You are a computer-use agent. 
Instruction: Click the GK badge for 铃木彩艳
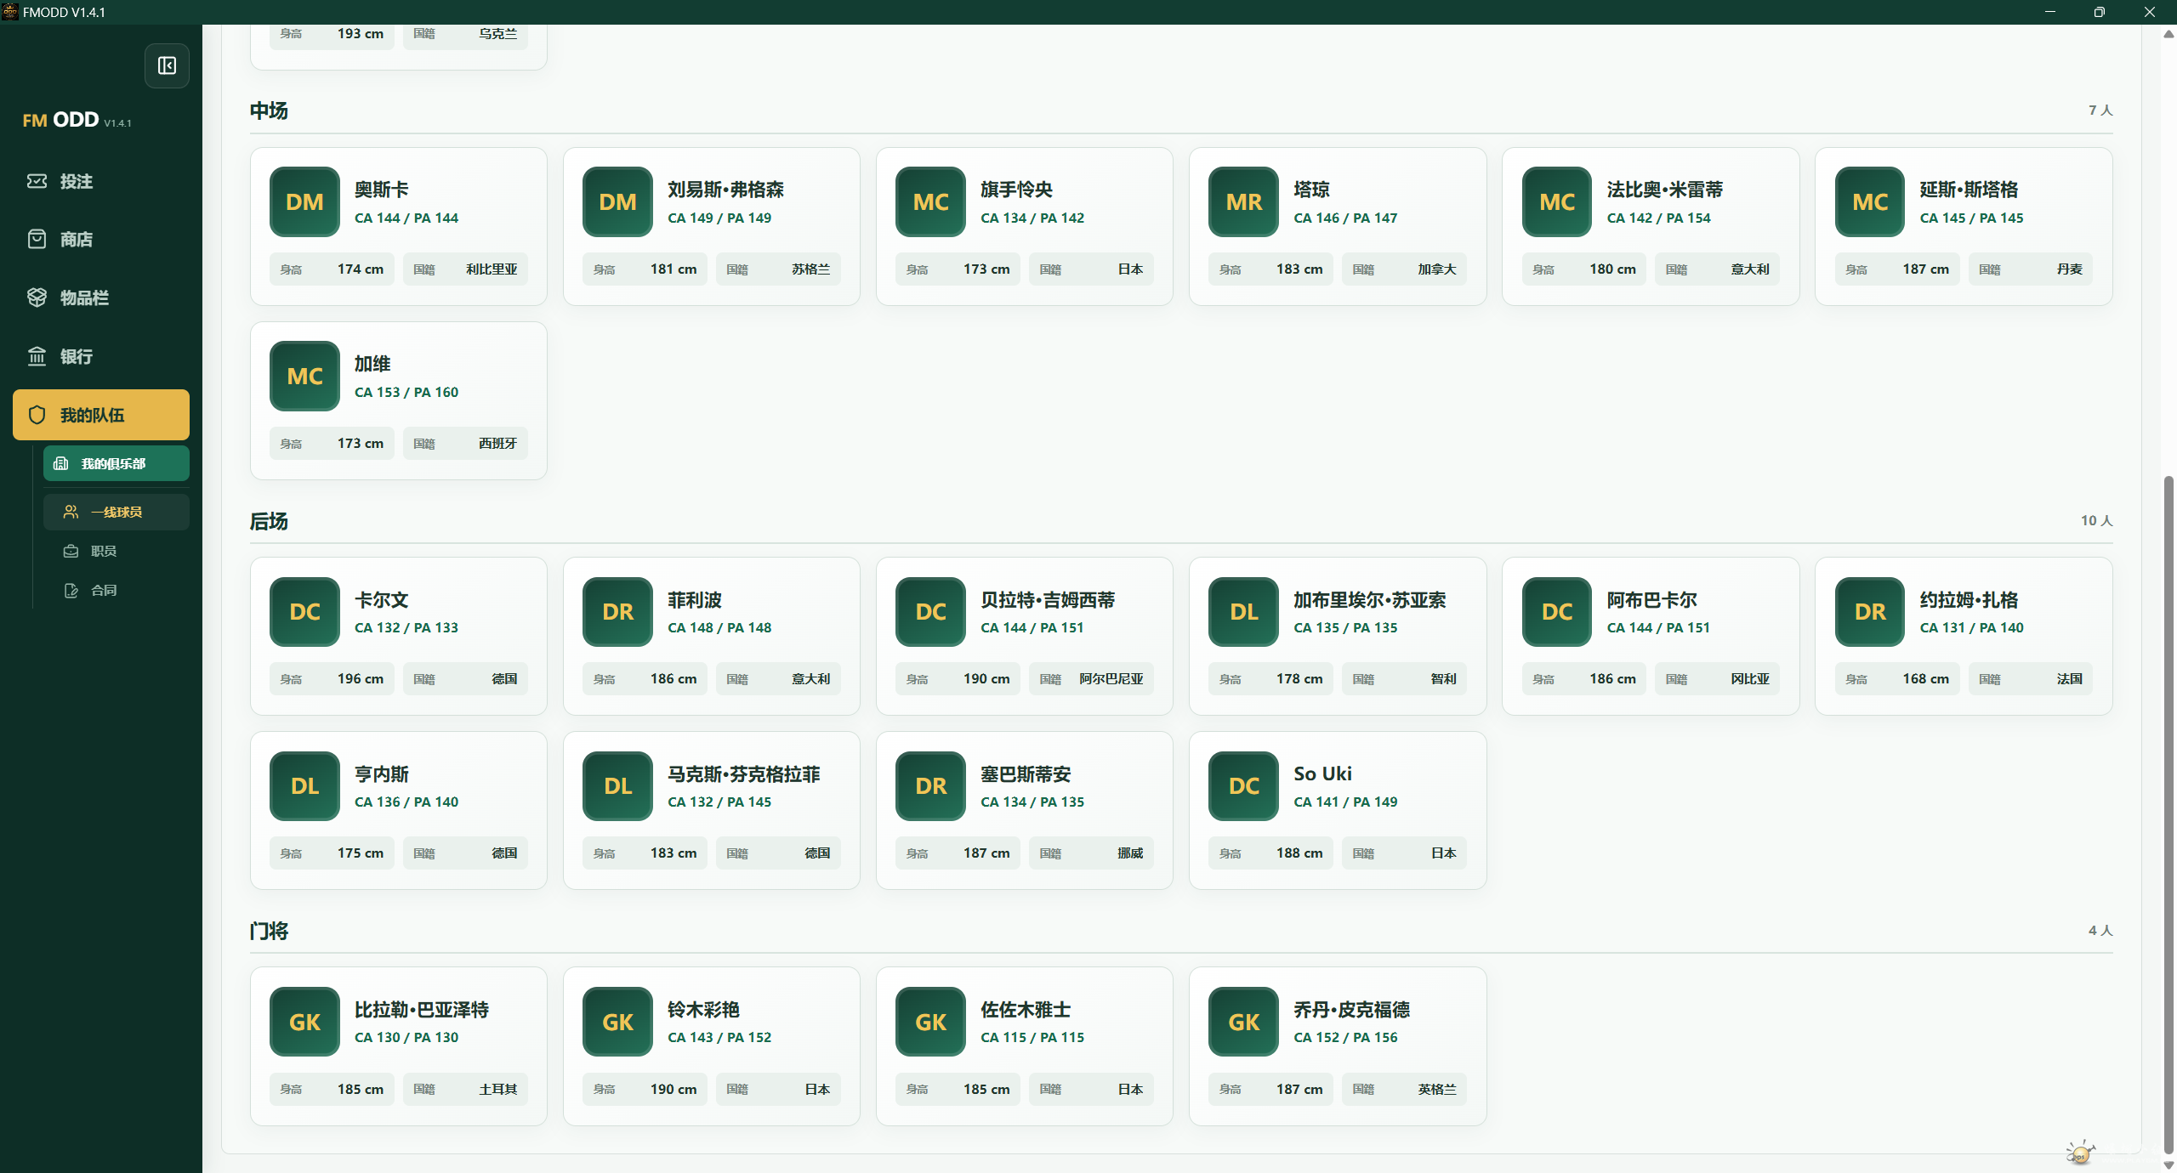click(617, 1022)
